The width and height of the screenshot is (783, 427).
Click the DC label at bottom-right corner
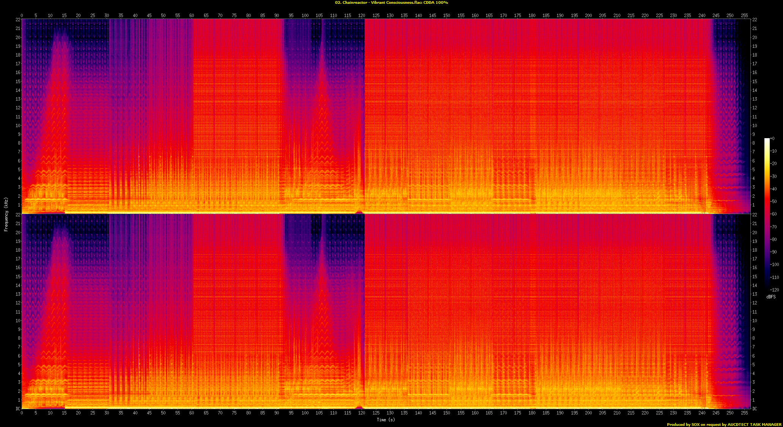(755, 409)
